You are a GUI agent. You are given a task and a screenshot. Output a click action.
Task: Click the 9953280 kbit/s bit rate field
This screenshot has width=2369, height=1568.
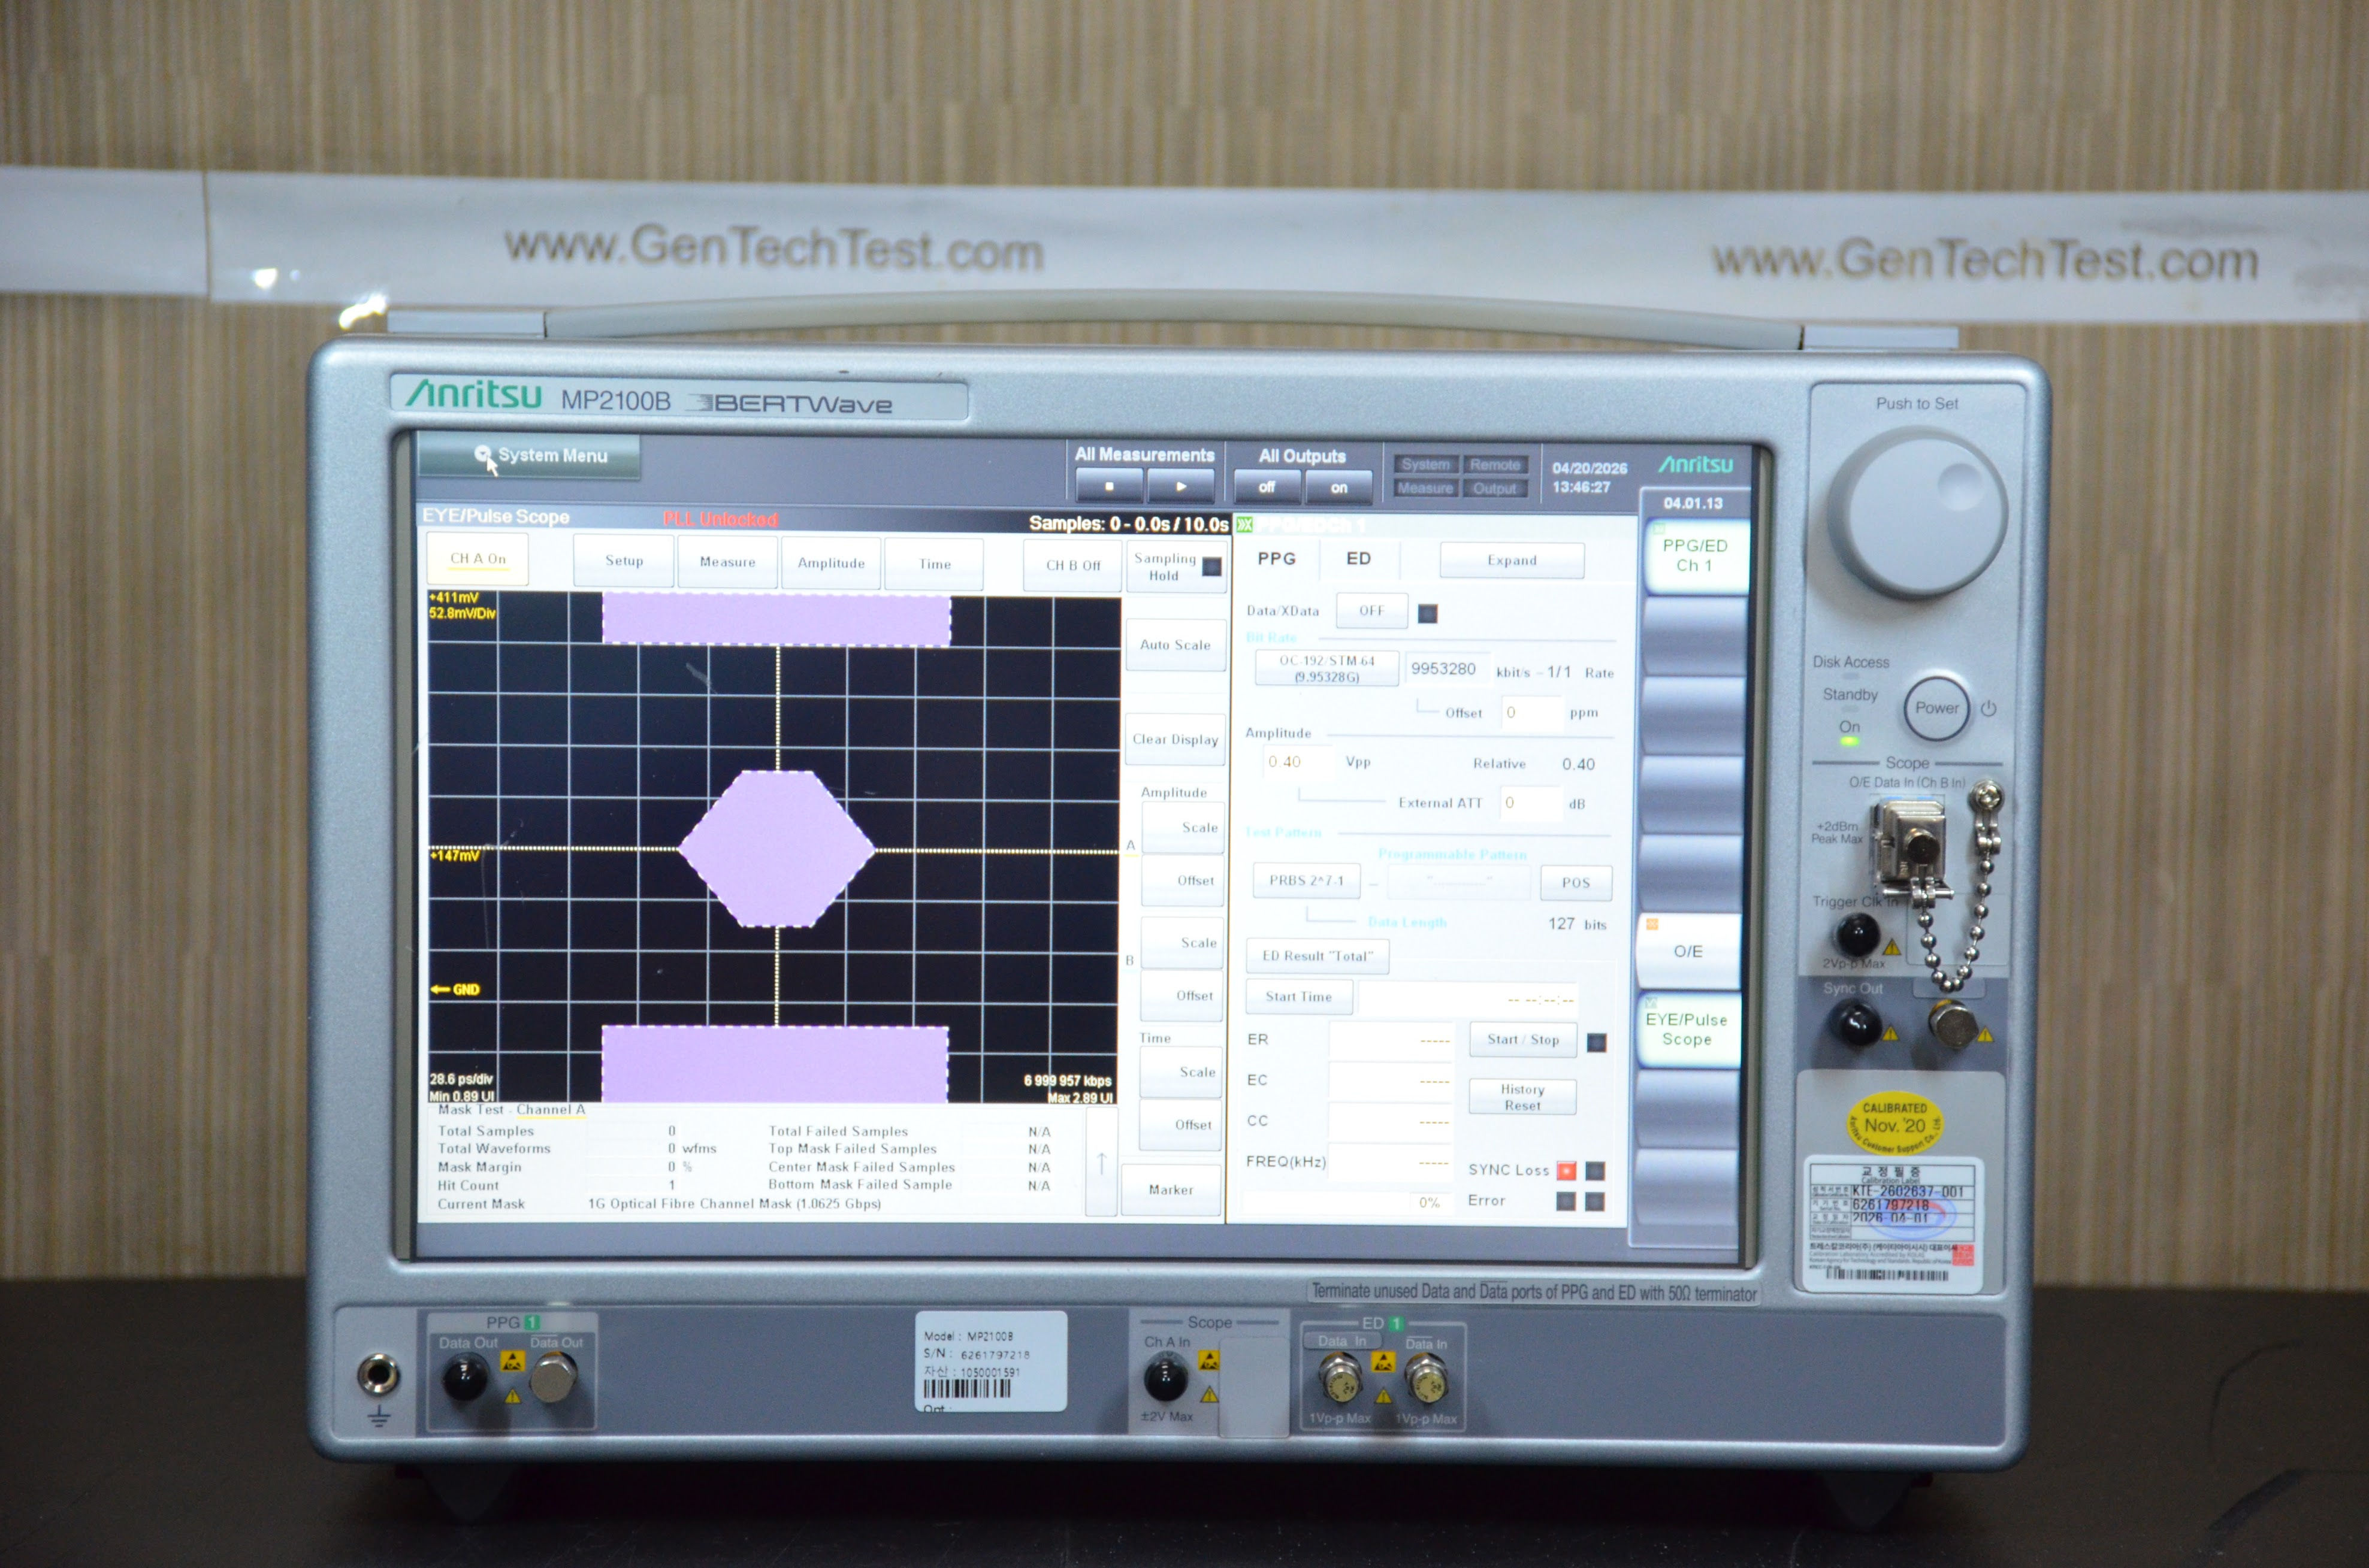click(1446, 669)
